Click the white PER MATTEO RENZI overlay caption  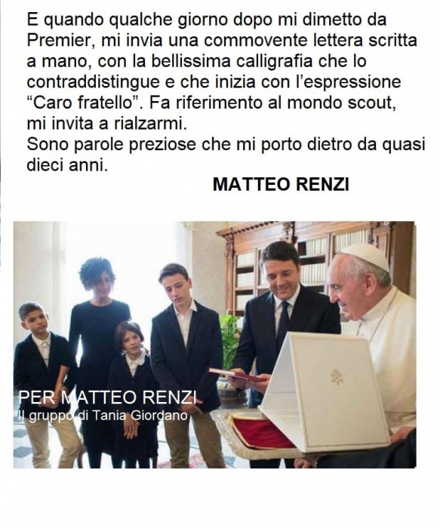point(107,398)
